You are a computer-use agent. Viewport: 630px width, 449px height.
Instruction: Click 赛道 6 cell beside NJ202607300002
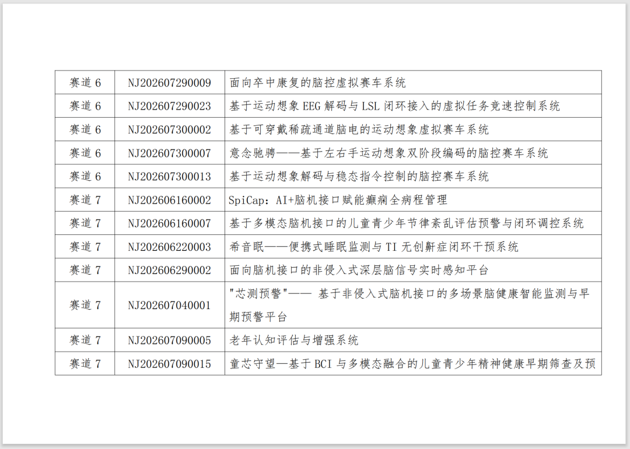point(85,129)
